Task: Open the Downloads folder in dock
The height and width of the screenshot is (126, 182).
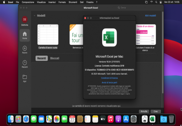Action: (x=164, y=119)
